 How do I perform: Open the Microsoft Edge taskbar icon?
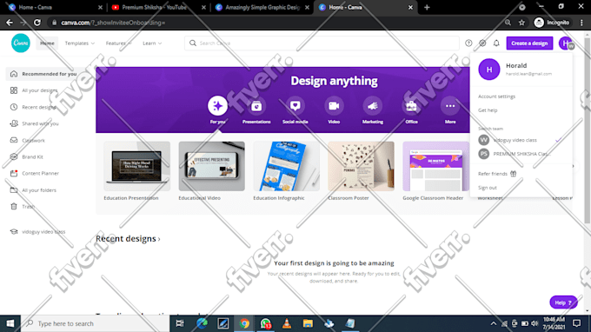pyautogui.click(x=202, y=323)
